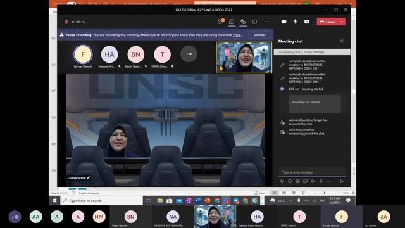The height and width of the screenshot is (228, 405).
Task: Open the Windows Start menu
Action: (x=54, y=200)
